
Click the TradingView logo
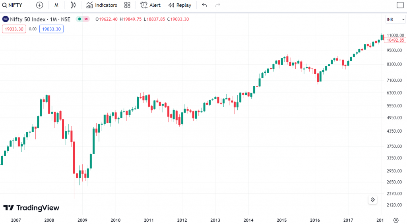[x=31, y=208]
